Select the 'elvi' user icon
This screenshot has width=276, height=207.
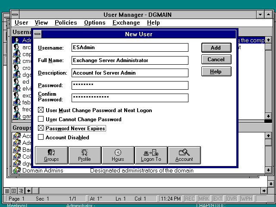click(17, 88)
